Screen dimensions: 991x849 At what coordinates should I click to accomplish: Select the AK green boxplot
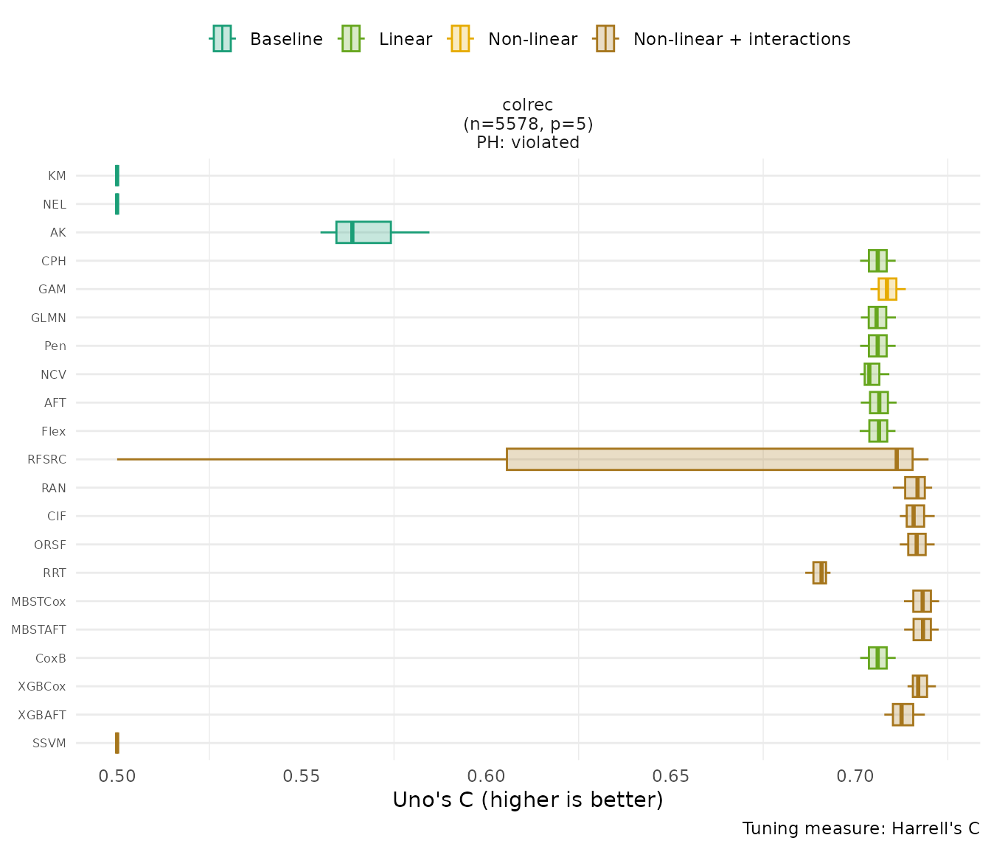pos(364,232)
